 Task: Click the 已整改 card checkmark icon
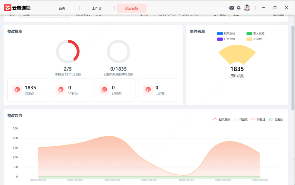click(x=104, y=90)
